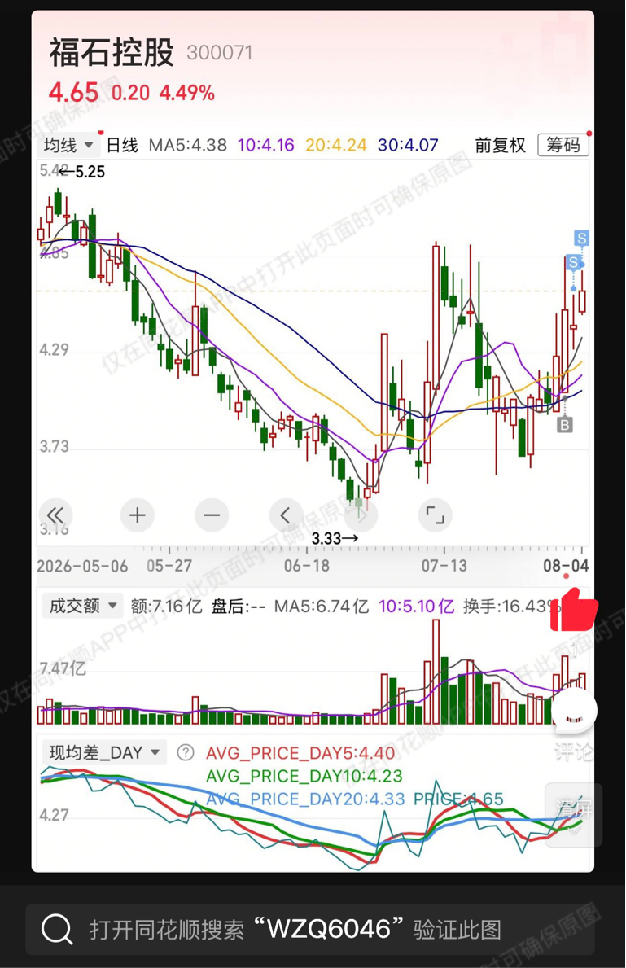Open the 筹码 chip distribution button
Screen dimensions: 626x968
pyautogui.click(x=563, y=145)
